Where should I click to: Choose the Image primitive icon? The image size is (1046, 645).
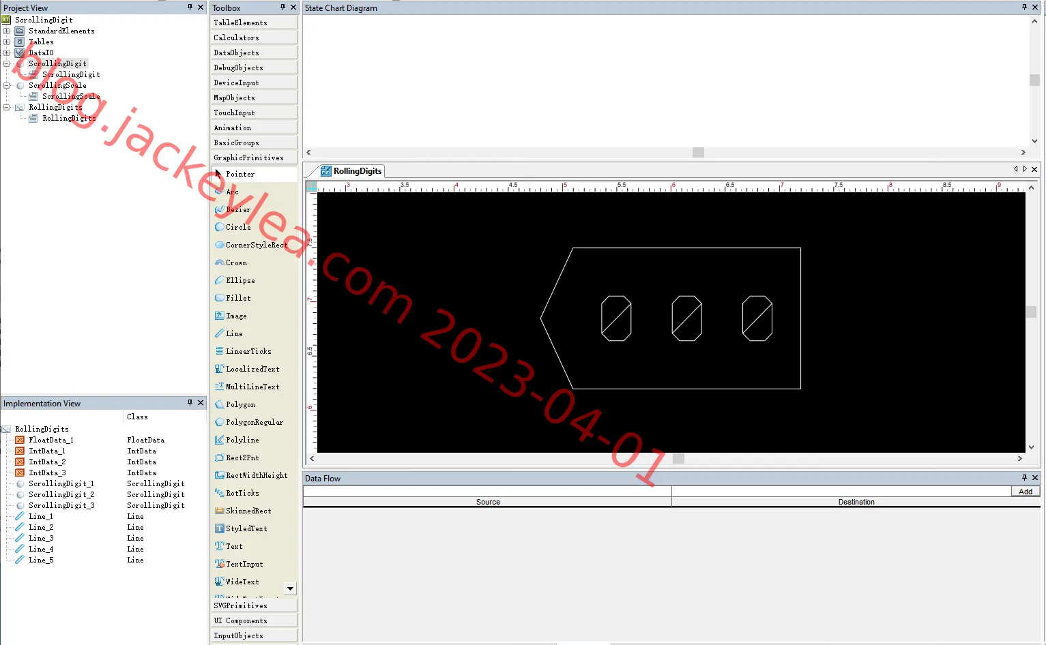[x=220, y=316]
